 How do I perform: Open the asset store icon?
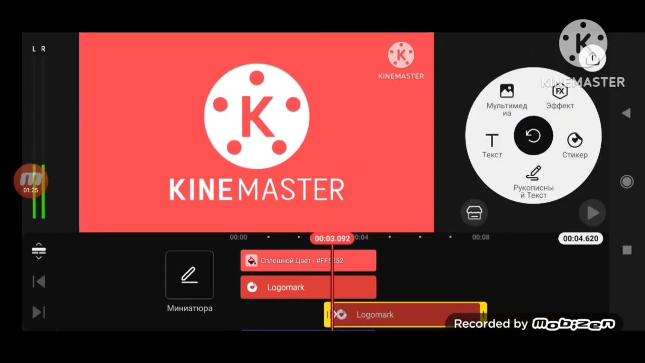pos(474,213)
